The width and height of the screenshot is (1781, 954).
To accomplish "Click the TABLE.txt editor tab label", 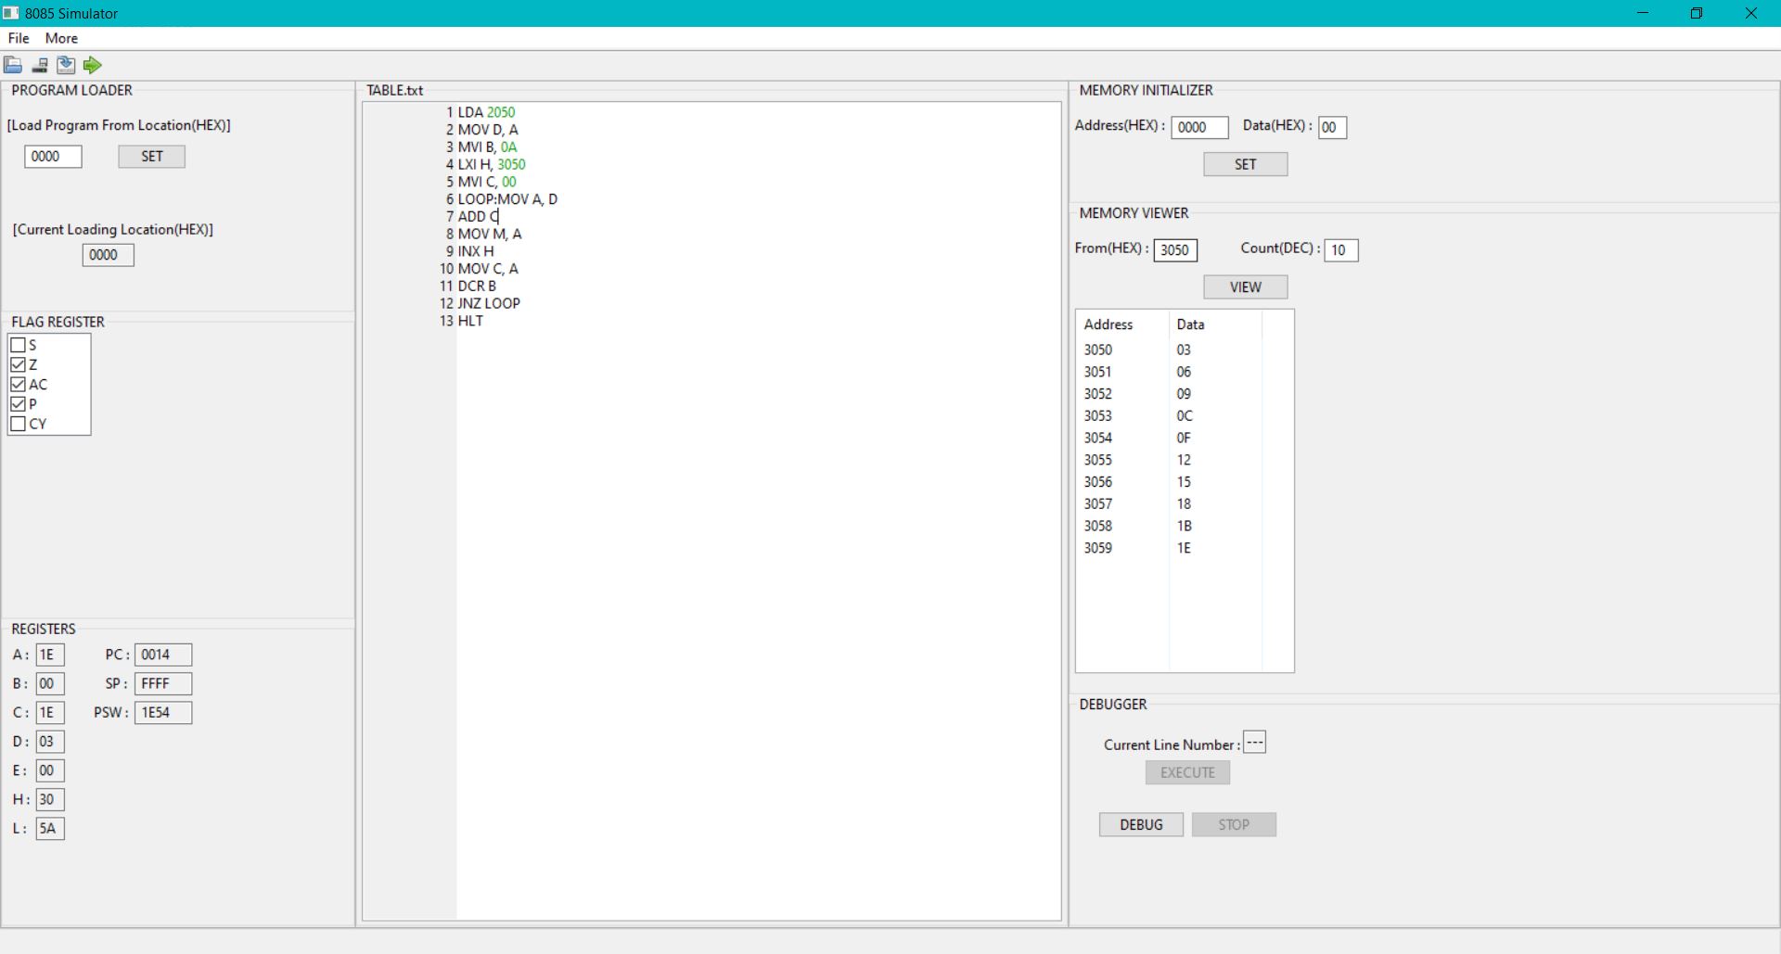I will [x=394, y=90].
